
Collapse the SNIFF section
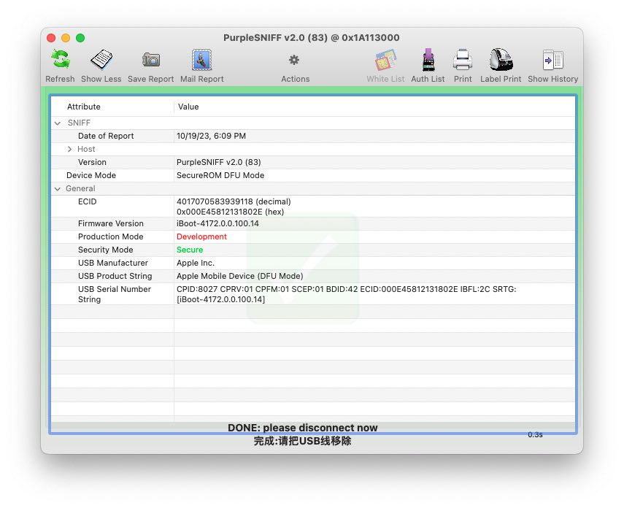click(58, 123)
